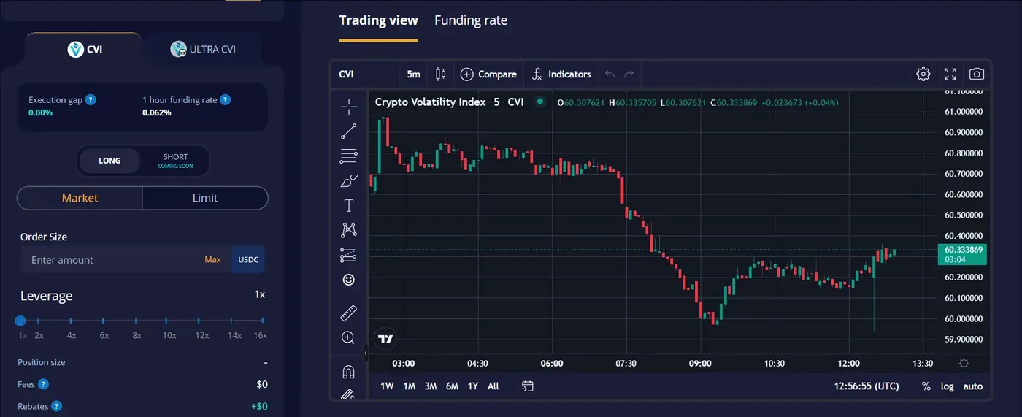Enter fullscreen chart mode
1022x417 pixels.
[x=950, y=74]
